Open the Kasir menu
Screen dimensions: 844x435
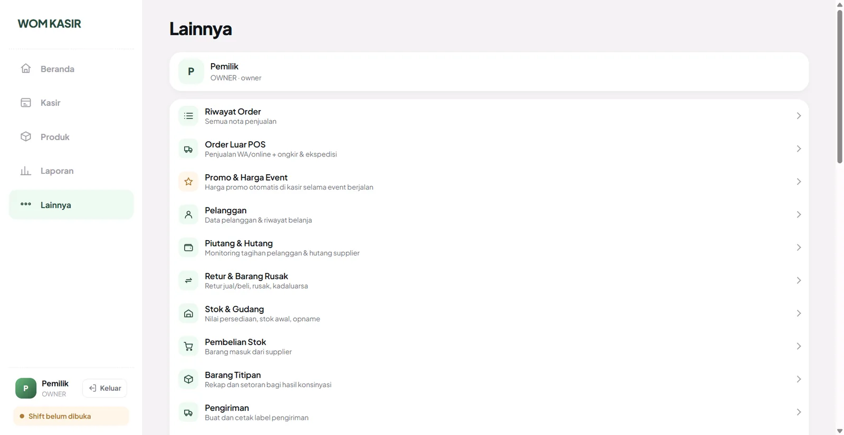[71, 103]
